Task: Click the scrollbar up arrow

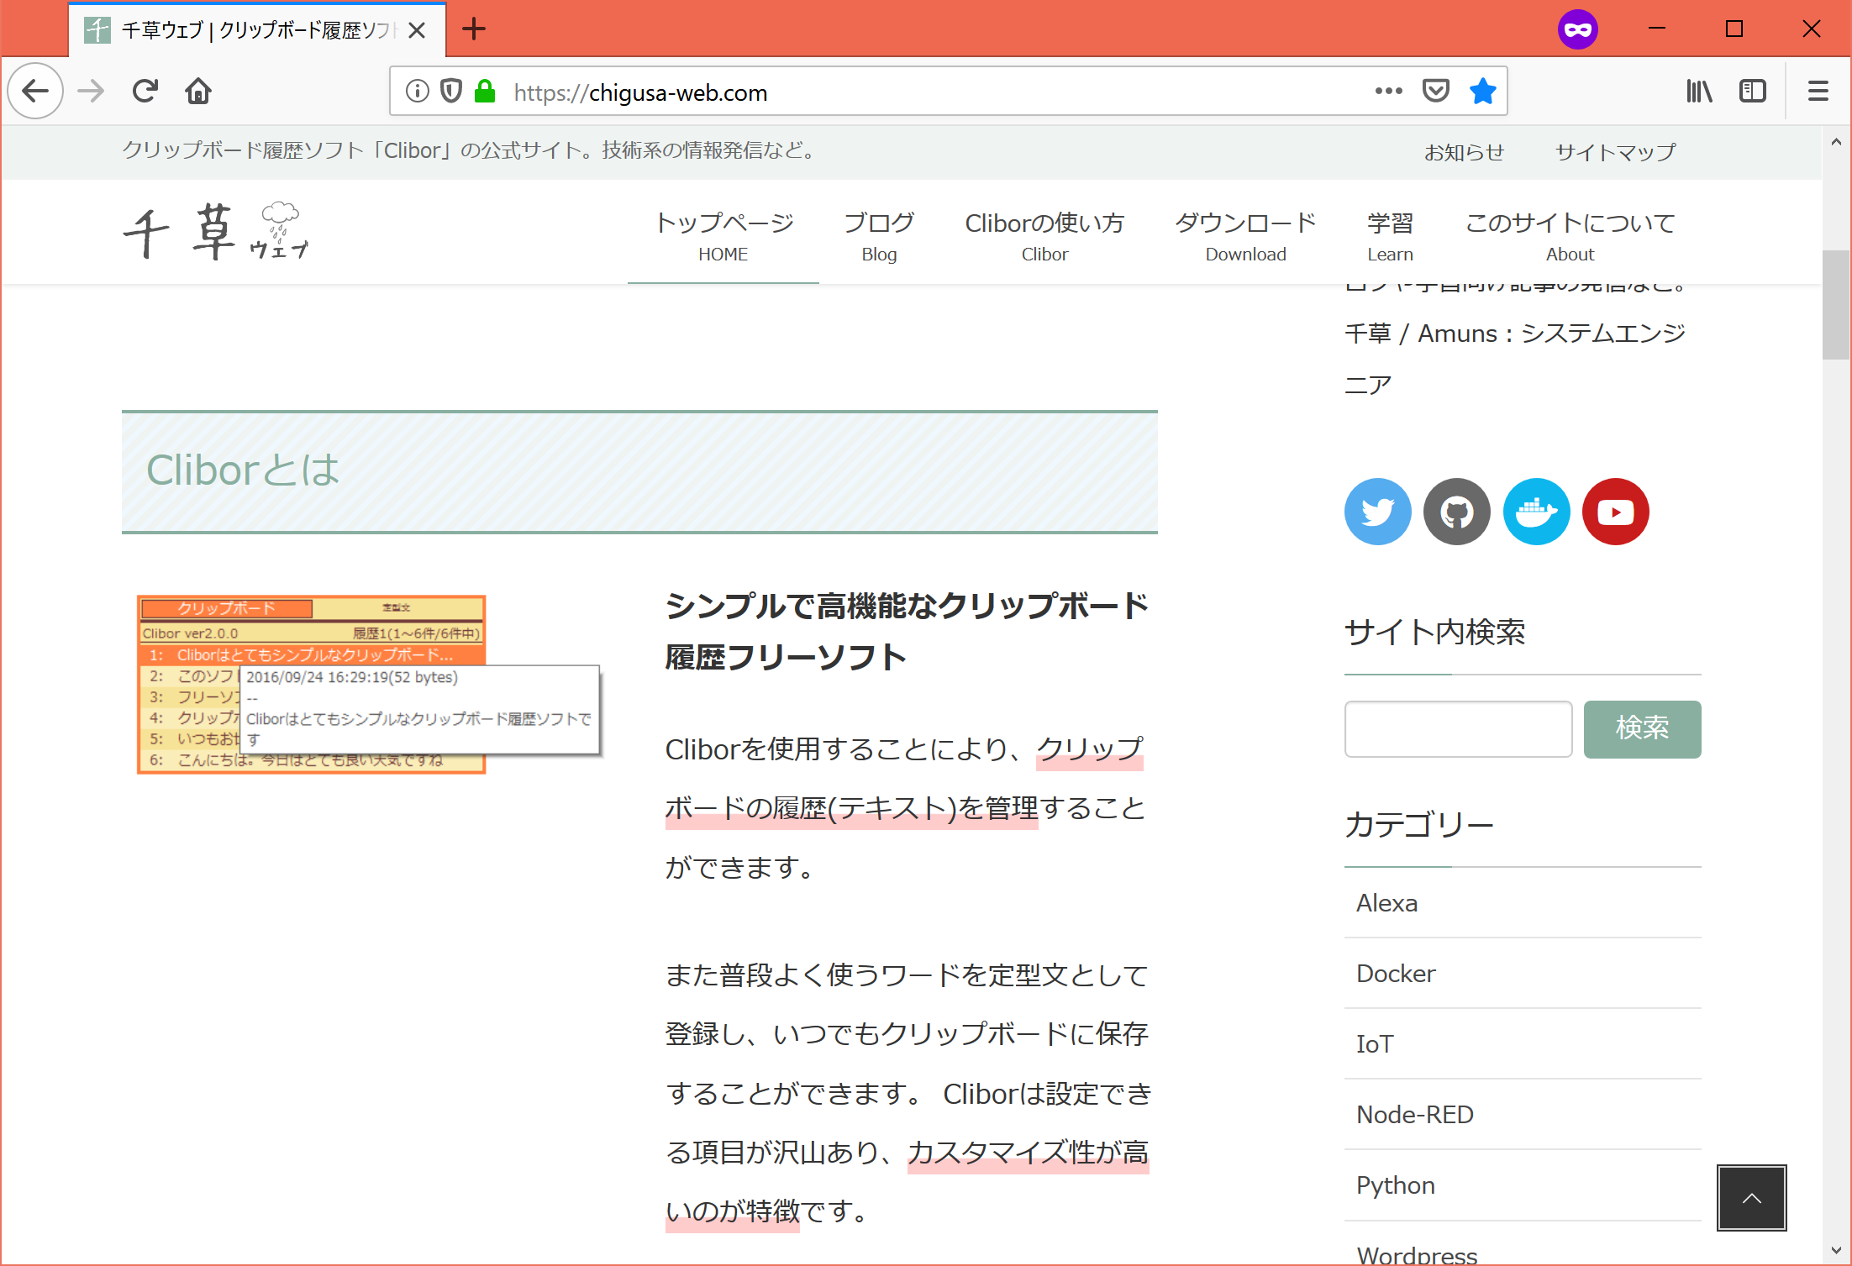Action: pos(1836,142)
